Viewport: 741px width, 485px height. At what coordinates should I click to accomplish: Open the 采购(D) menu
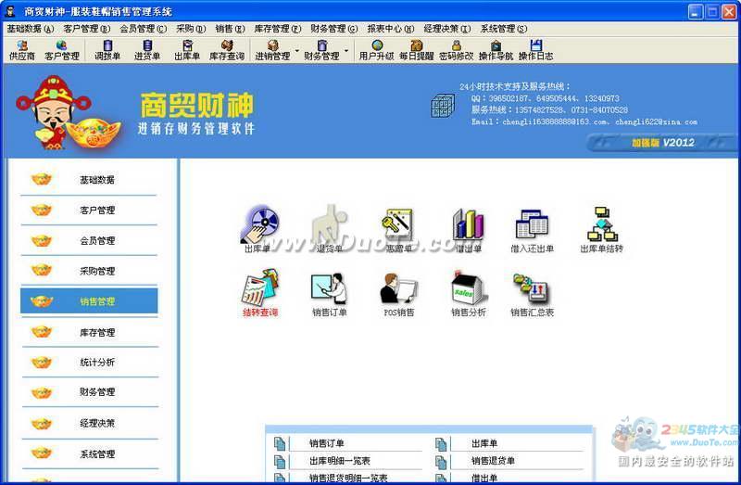tap(191, 29)
